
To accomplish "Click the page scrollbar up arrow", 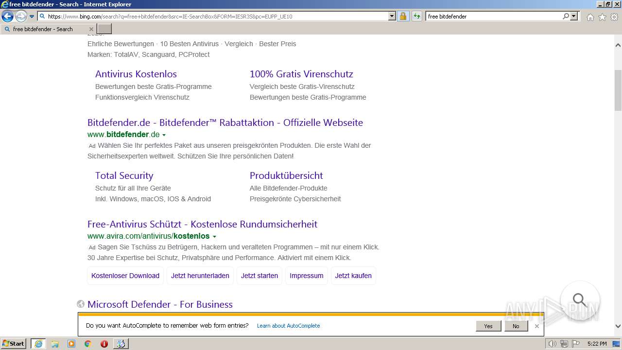I will click(x=618, y=45).
